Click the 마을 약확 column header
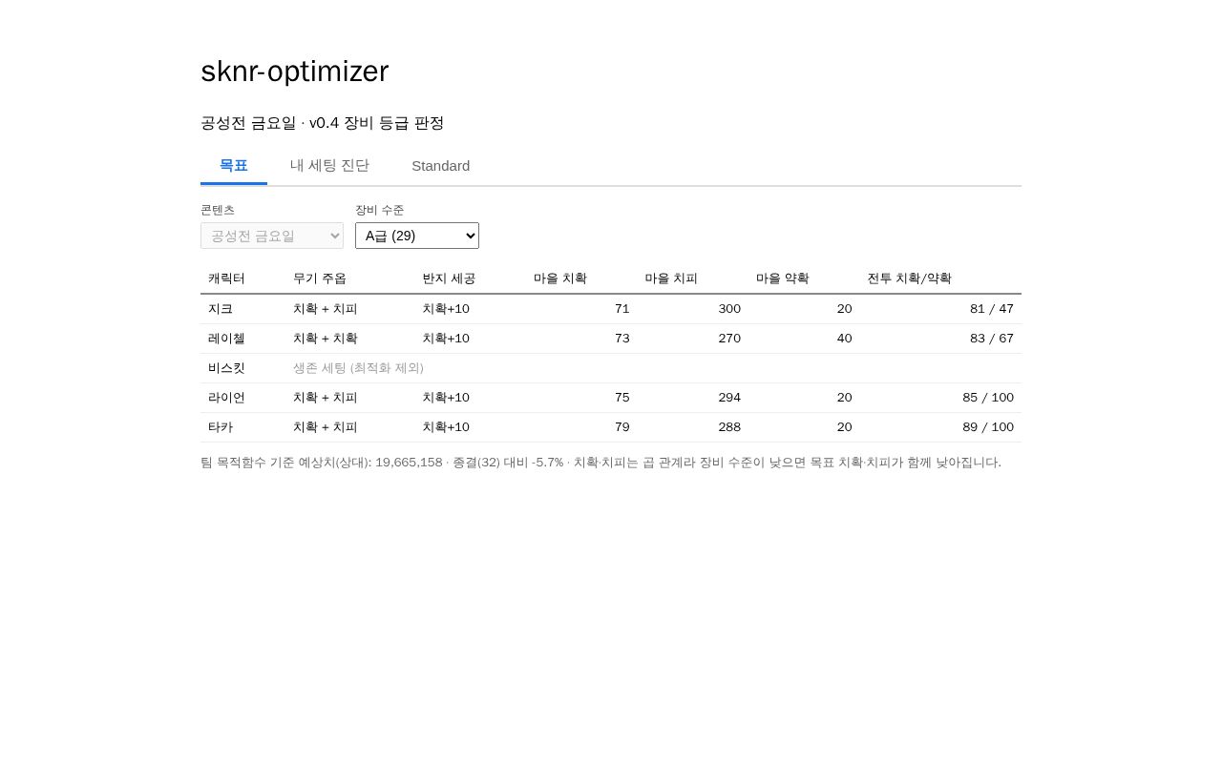This screenshot has height=763, width=1222. 783,278
